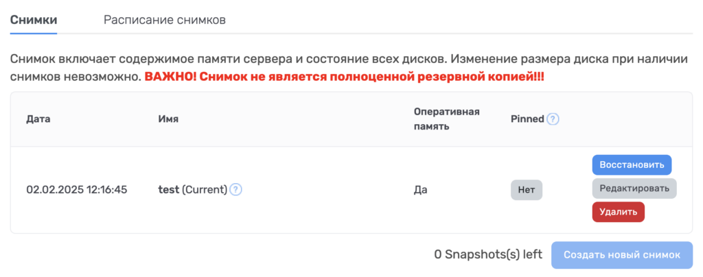The image size is (703, 277).
Task: Select the Снимки tab
Action: 34,20
